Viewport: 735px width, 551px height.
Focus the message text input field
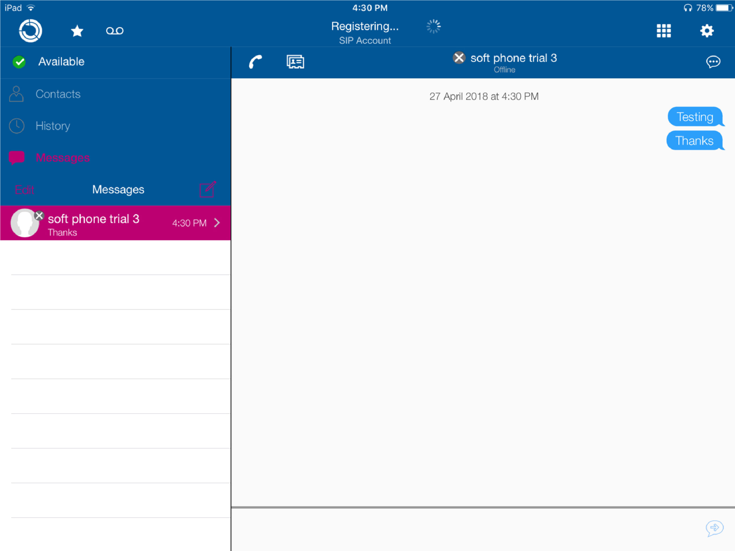[x=465, y=529]
